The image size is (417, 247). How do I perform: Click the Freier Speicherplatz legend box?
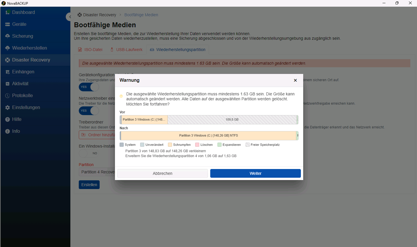248,145
